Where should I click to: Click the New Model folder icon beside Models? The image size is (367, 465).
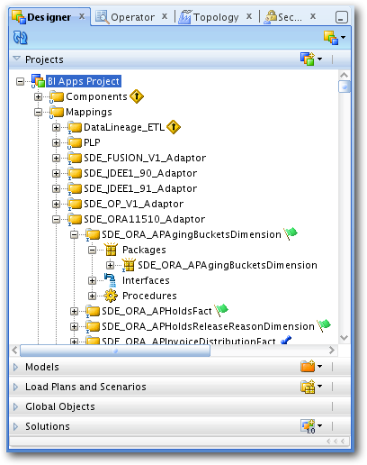click(308, 366)
